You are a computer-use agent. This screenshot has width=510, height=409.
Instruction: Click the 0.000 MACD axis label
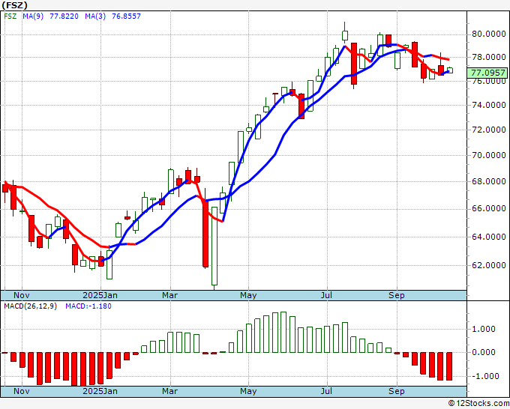tap(484, 353)
